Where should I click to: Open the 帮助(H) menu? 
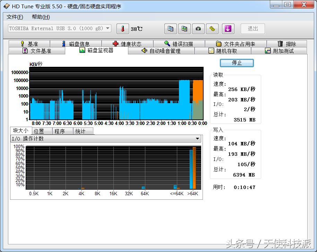pyautogui.click(x=41, y=17)
